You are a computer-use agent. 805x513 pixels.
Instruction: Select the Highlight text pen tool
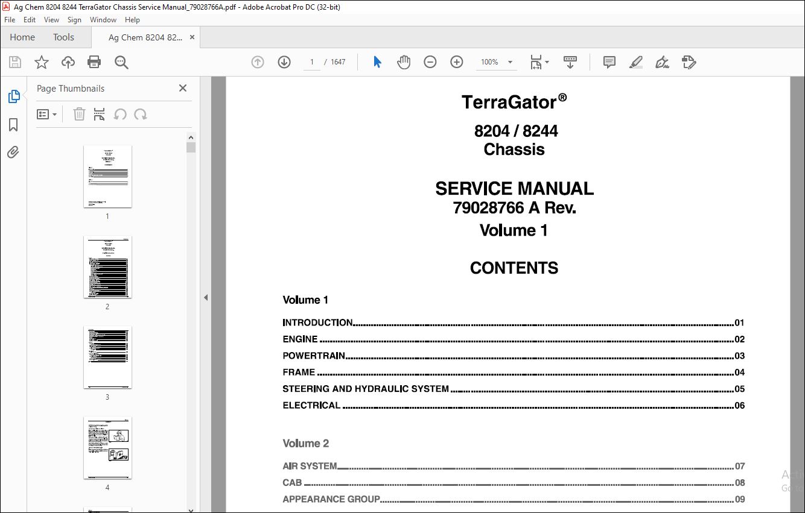point(636,62)
